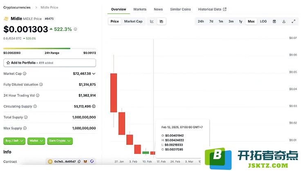
Task: Open the calendar date range picker
Action: tap(274, 21)
